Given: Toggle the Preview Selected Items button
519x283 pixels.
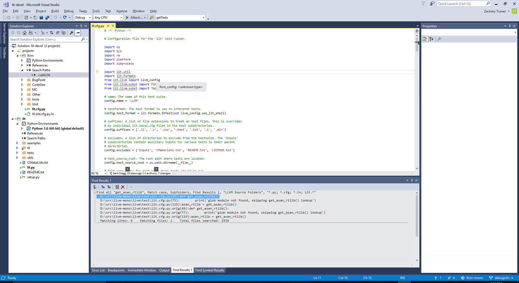Looking at the screenshot, I should [78, 33].
